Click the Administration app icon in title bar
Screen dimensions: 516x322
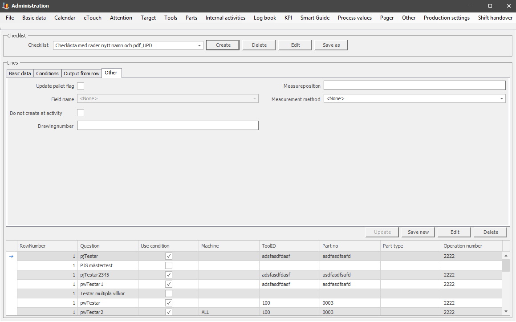pyautogui.click(x=6, y=6)
